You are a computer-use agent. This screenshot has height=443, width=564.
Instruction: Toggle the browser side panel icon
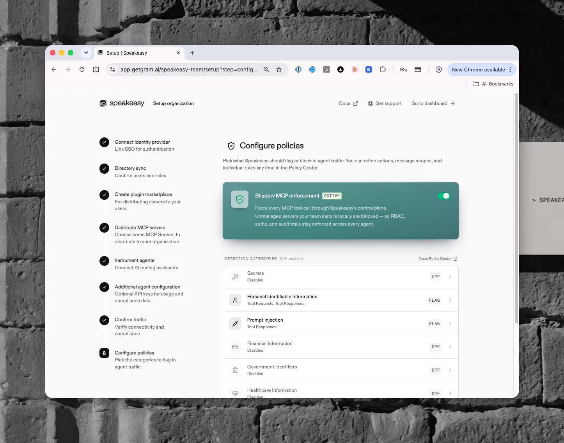(x=96, y=69)
